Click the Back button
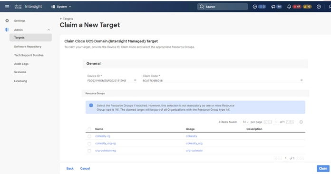This screenshot has height=174, width=331. [70, 168]
